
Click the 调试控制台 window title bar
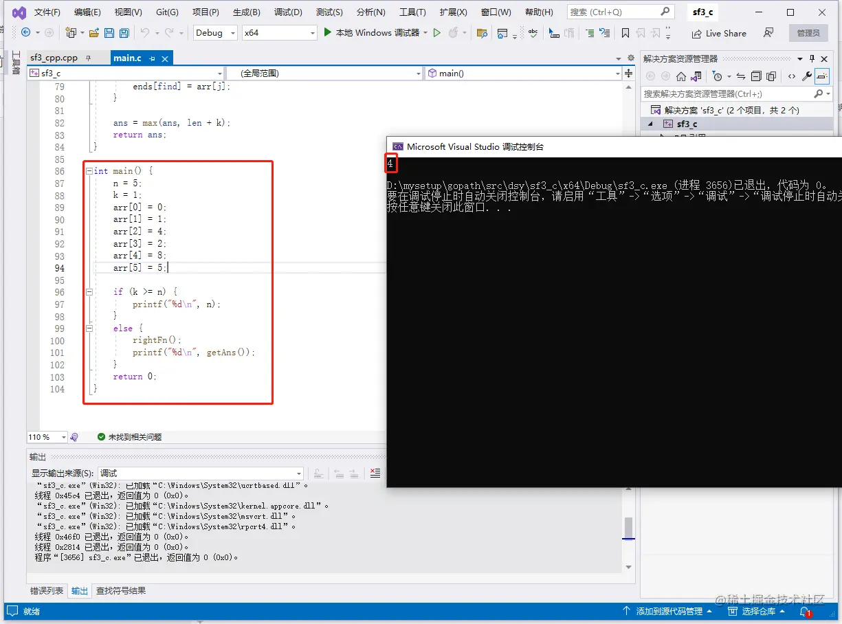[614, 146]
